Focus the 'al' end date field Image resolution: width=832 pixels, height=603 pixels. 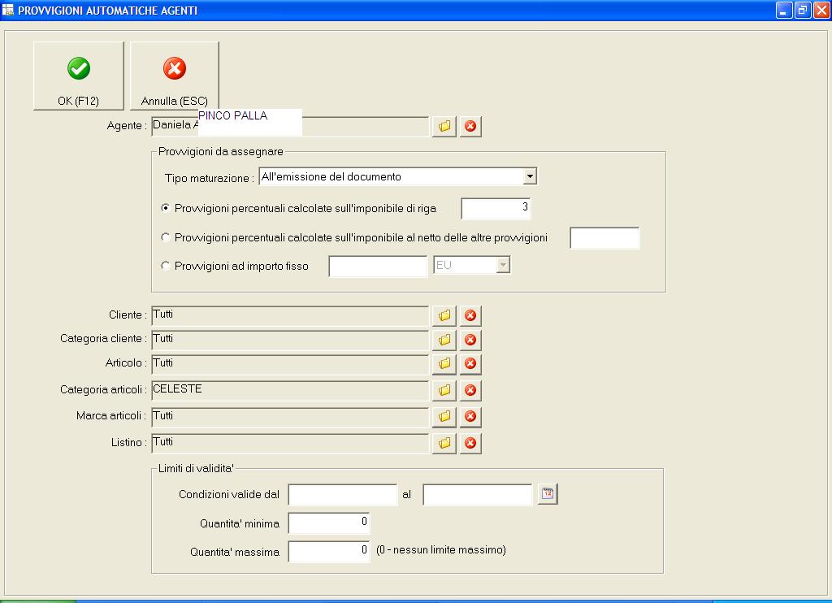[478, 495]
